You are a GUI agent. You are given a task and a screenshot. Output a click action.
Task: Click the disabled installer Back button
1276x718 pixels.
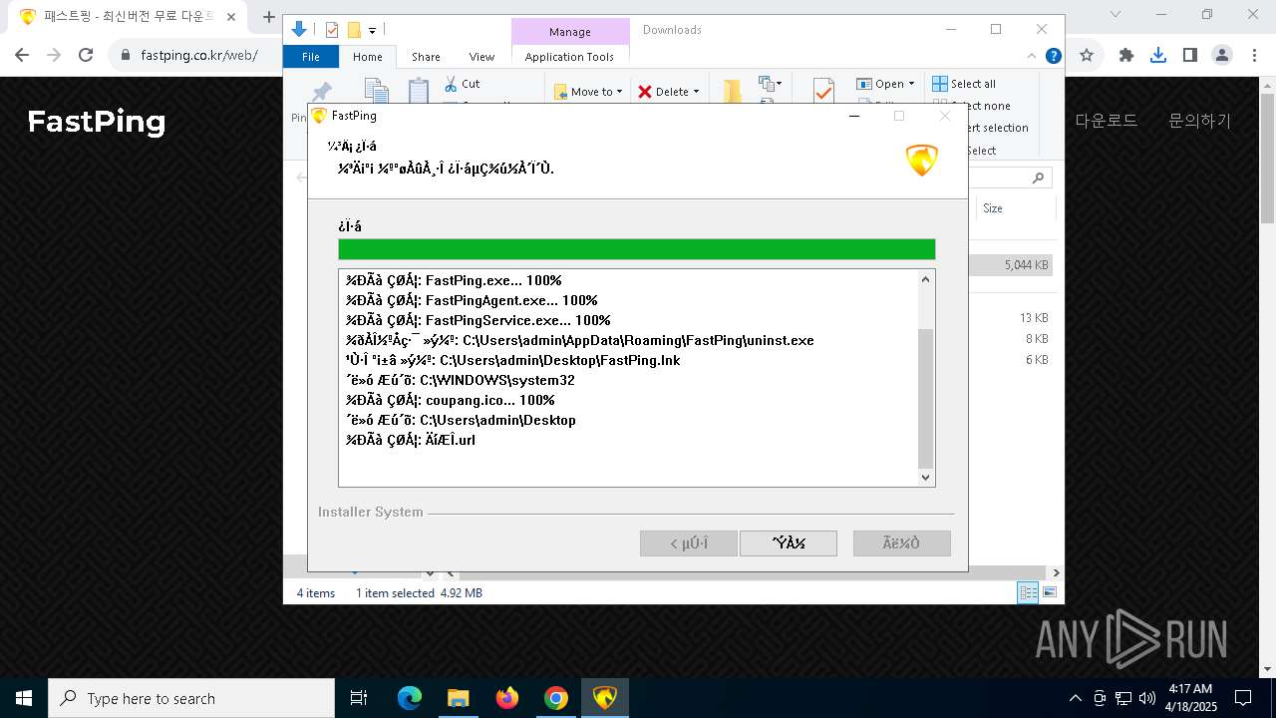[689, 543]
